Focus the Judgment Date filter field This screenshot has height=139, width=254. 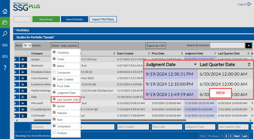[x=200, y=127]
